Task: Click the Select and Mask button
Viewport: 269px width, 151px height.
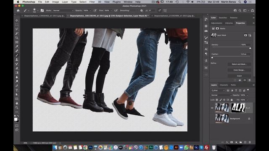Action: (239, 64)
